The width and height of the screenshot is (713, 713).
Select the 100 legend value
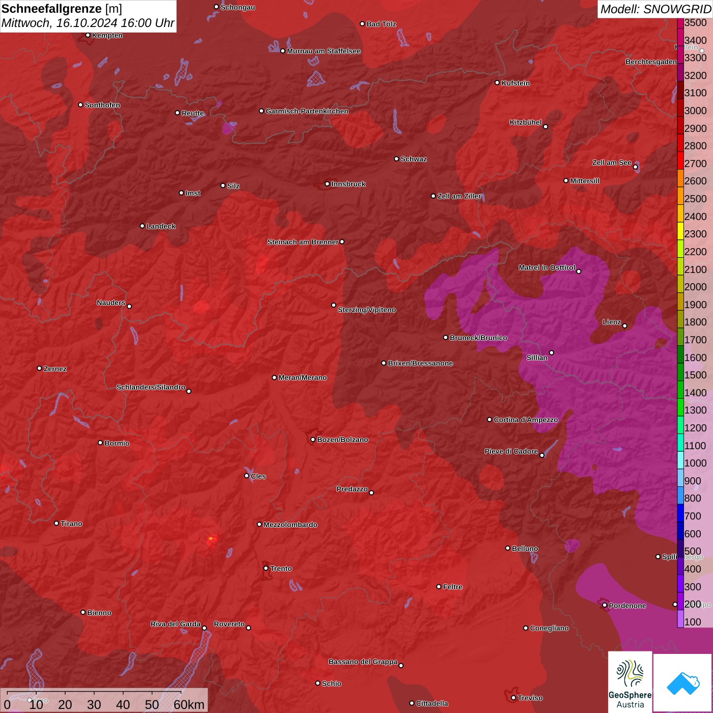(x=693, y=622)
